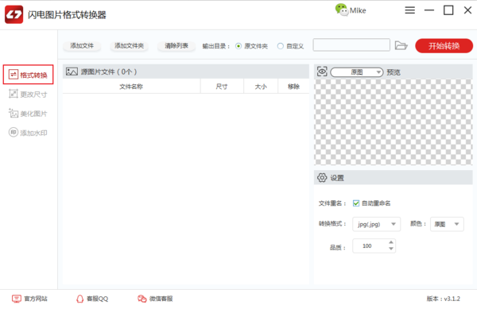Click the 大小 column header
This screenshot has width=477, height=309.
261,87
